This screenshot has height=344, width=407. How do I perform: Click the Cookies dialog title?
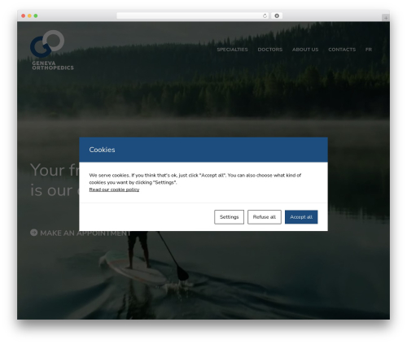click(102, 150)
